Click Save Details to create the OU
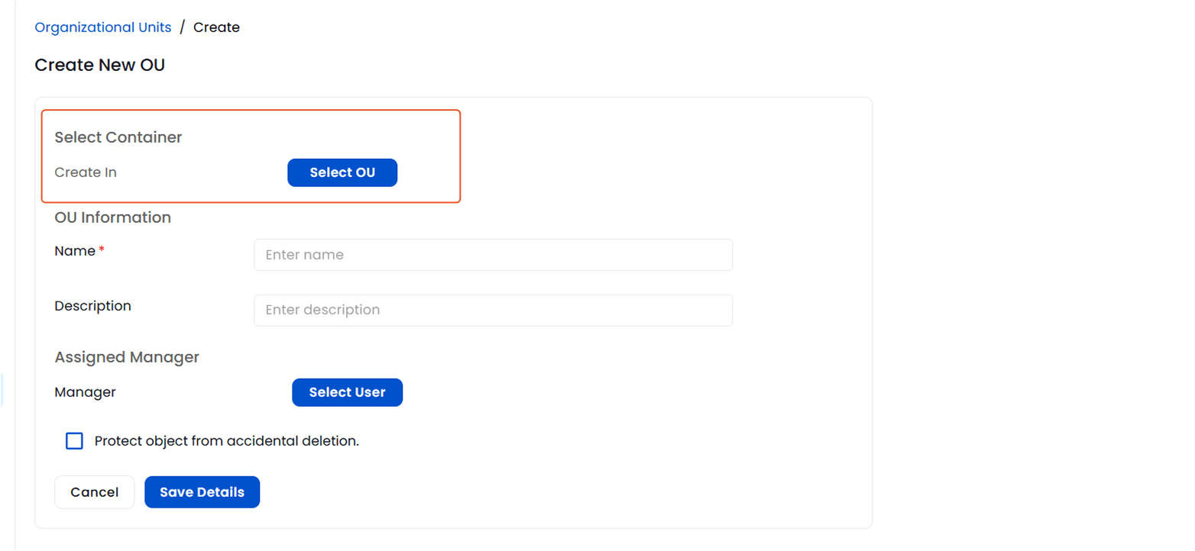Viewport: 1195px width, 551px height. [x=202, y=491]
